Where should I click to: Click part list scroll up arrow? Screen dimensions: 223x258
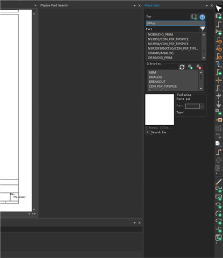pyautogui.click(x=204, y=34)
